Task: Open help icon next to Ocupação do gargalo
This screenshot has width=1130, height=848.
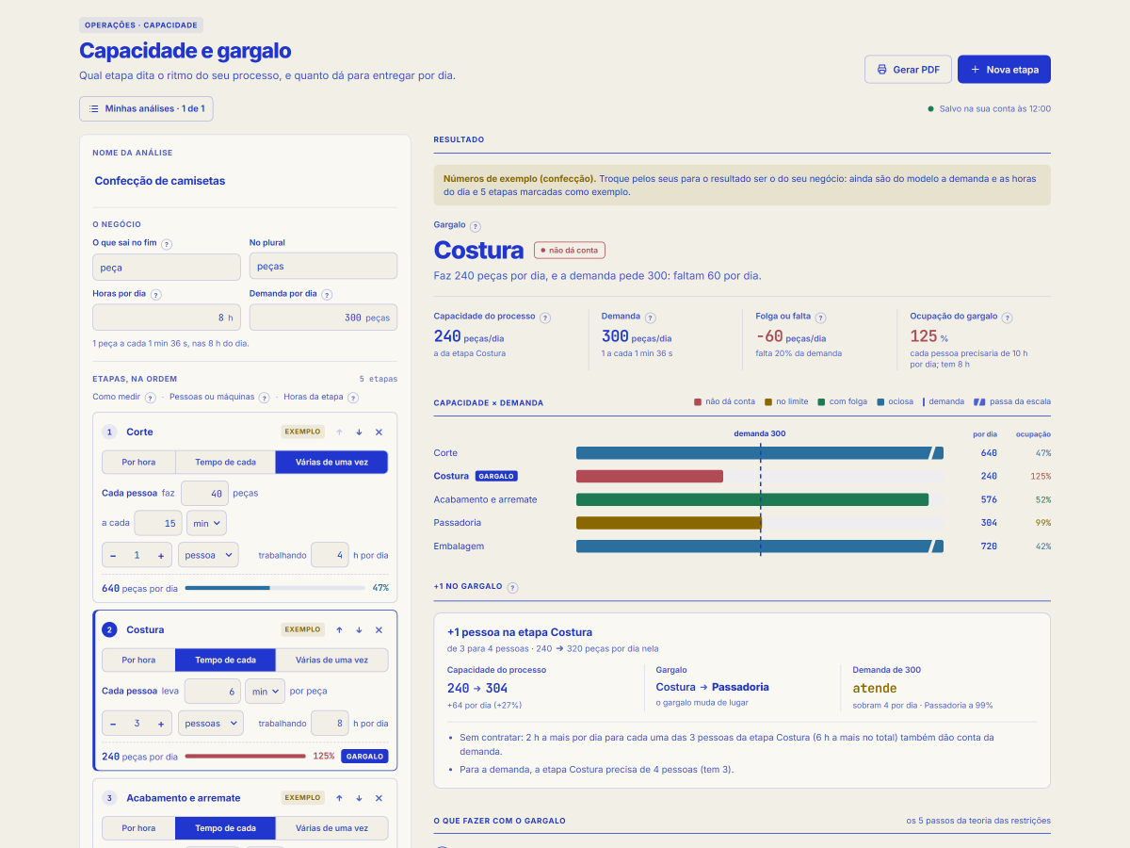Action: [x=1007, y=318]
